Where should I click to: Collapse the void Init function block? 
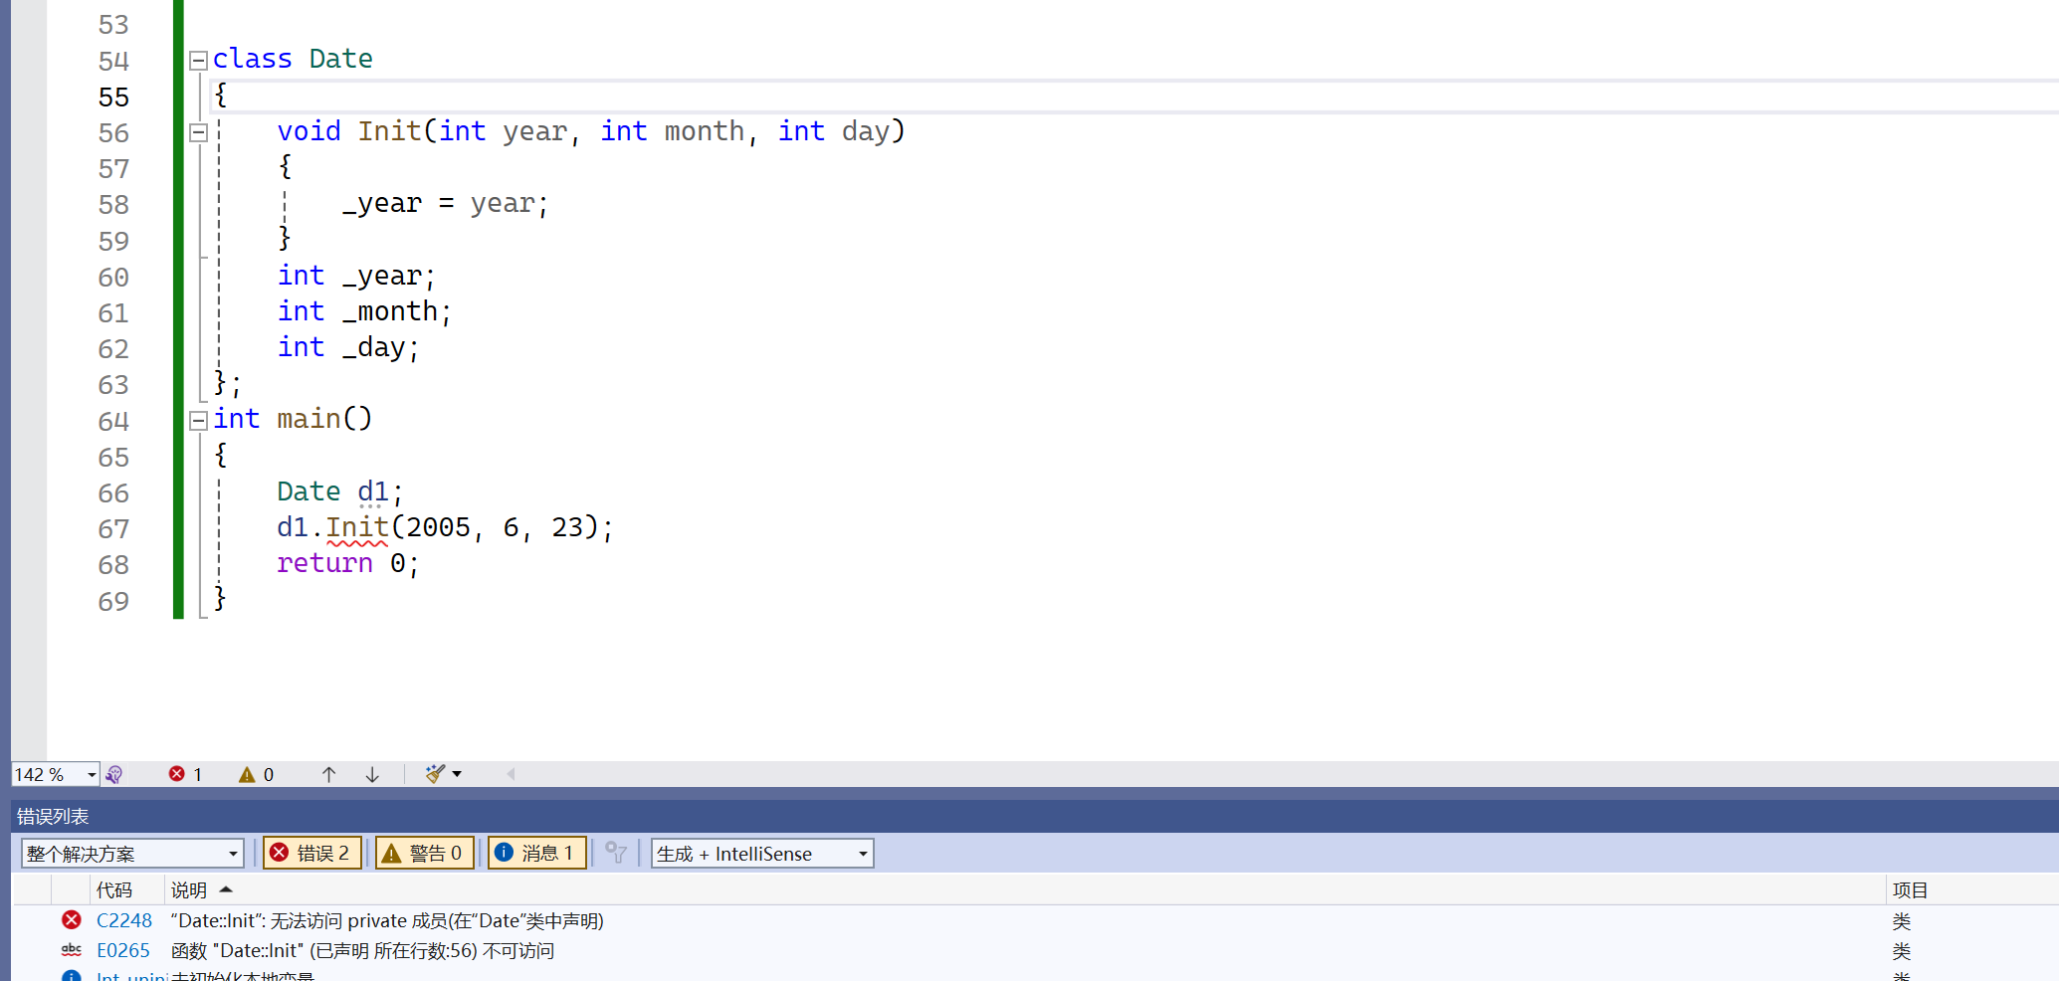198,132
